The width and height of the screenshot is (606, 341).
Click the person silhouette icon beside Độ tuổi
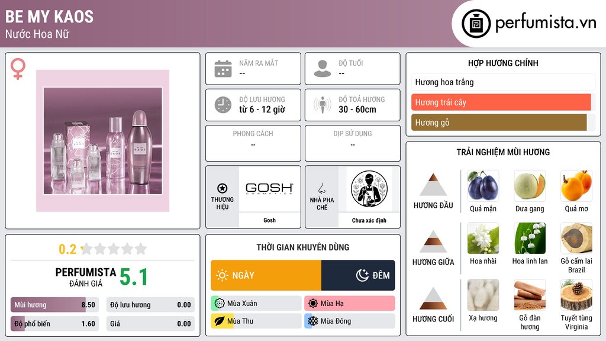(x=323, y=69)
